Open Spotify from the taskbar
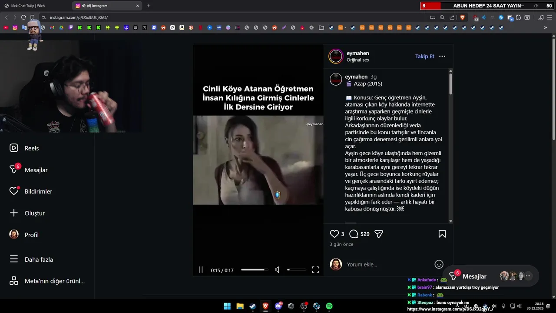This screenshot has height=313, width=556. coord(329,306)
